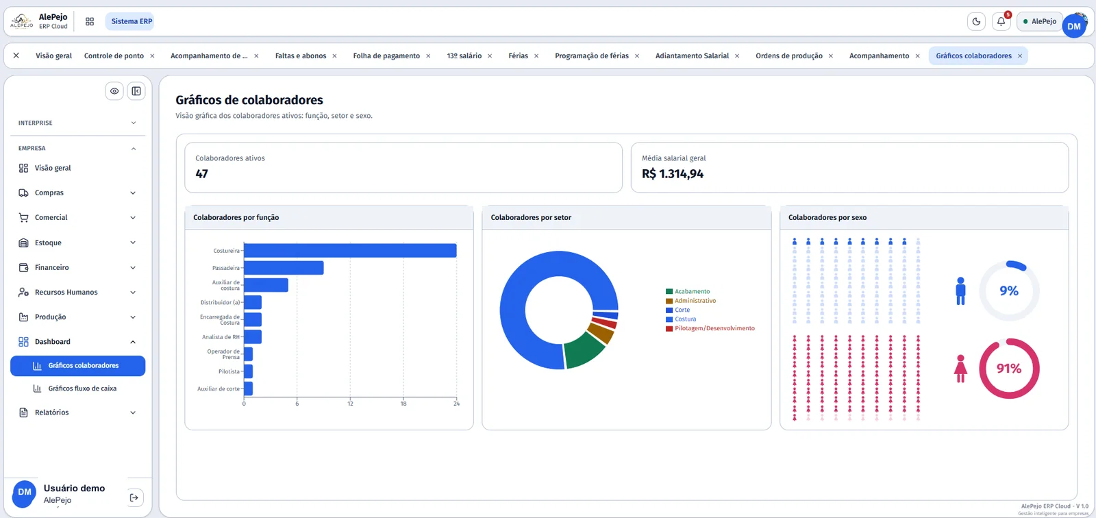
Task: Collapse the sidebar panel
Action: (x=136, y=91)
